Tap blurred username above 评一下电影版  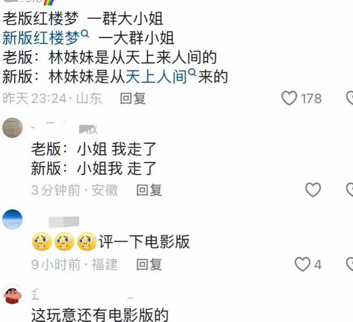point(64,222)
